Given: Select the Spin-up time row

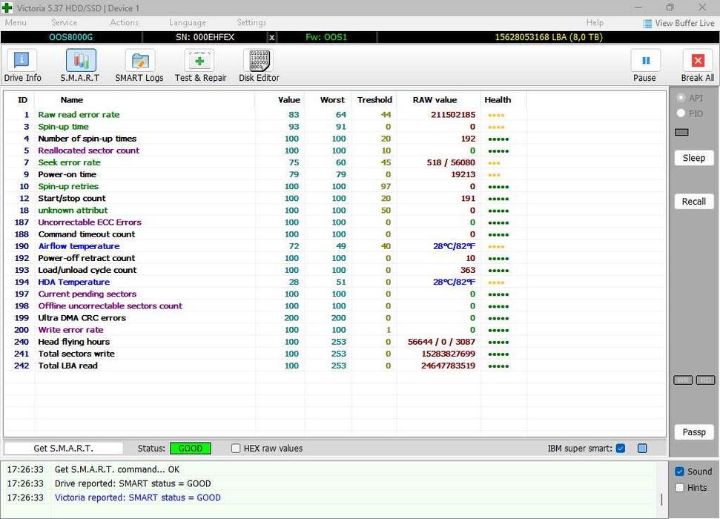Looking at the screenshot, I should tap(334, 127).
